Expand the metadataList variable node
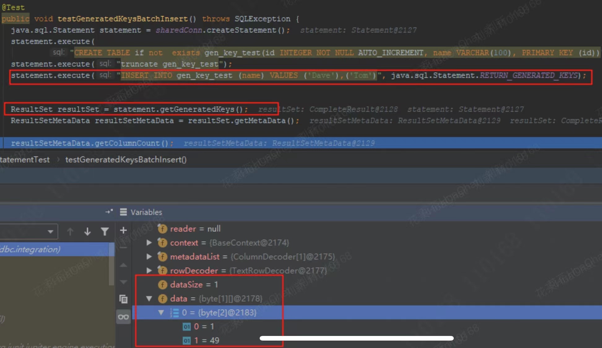Screen dimensions: 602x348 click(149, 256)
